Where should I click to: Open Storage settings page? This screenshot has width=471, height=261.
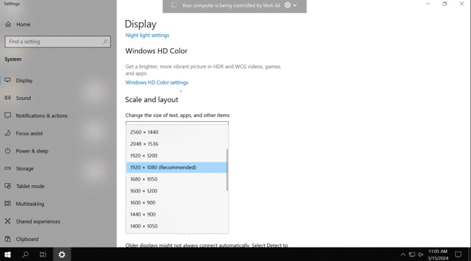(25, 169)
